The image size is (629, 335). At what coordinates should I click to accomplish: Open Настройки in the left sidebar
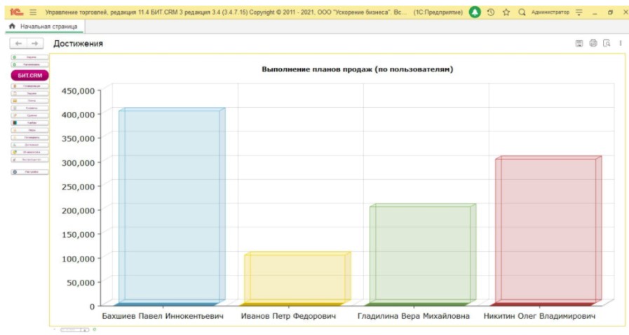coord(29,171)
